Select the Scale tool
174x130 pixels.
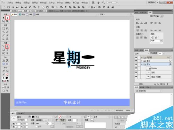coord(3,21)
